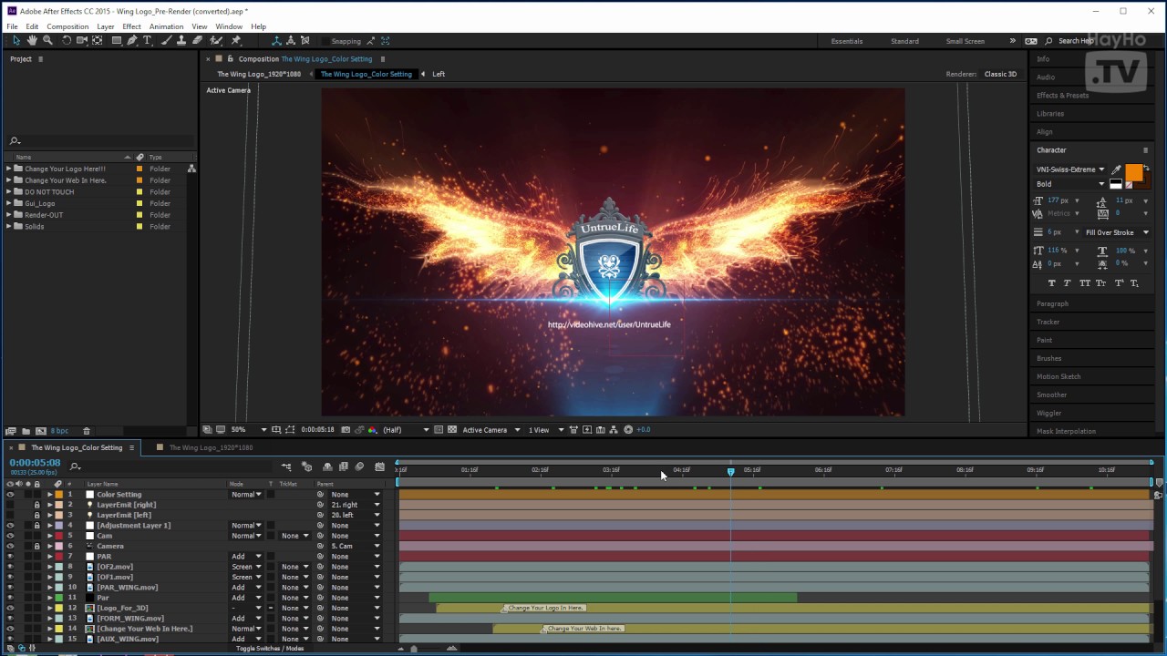Select the Clone Stamp tool
The height and width of the screenshot is (656, 1167).
point(181,41)
